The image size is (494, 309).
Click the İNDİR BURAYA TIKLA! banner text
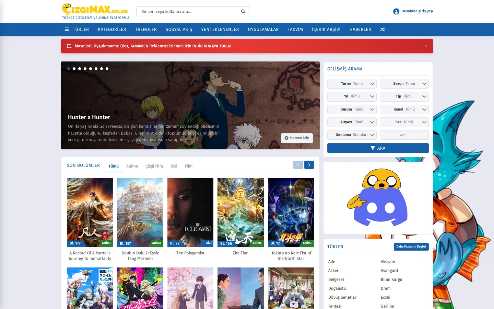(212, 46)
